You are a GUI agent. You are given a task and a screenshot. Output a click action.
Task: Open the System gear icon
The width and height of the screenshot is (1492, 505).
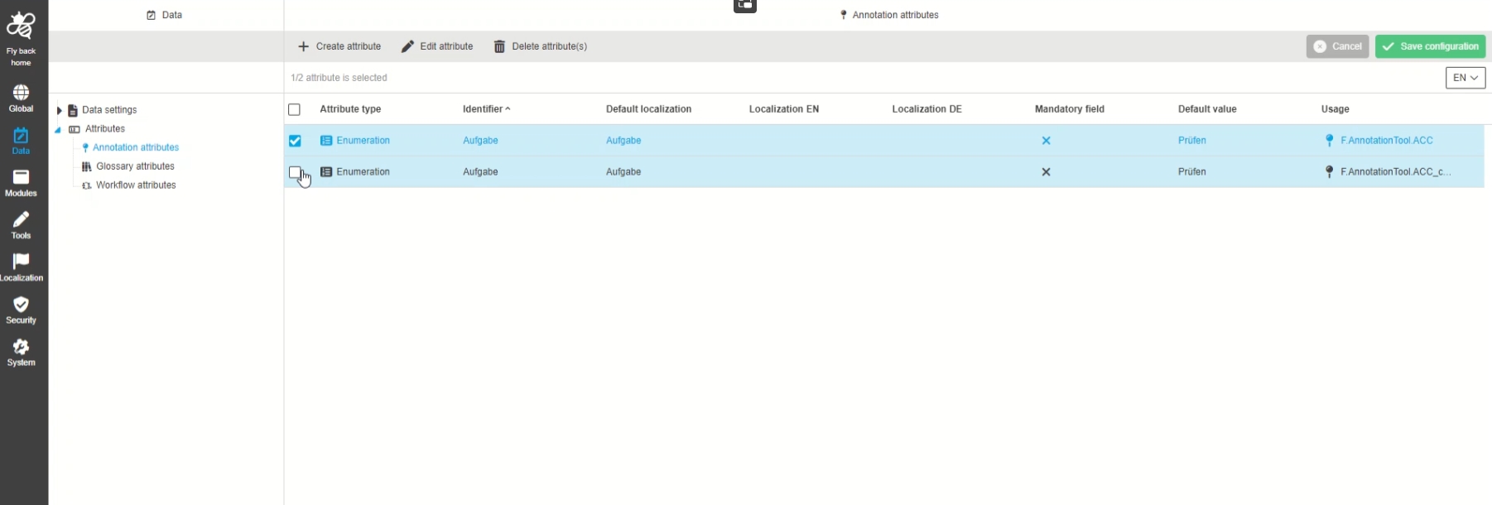coord(21,346)
